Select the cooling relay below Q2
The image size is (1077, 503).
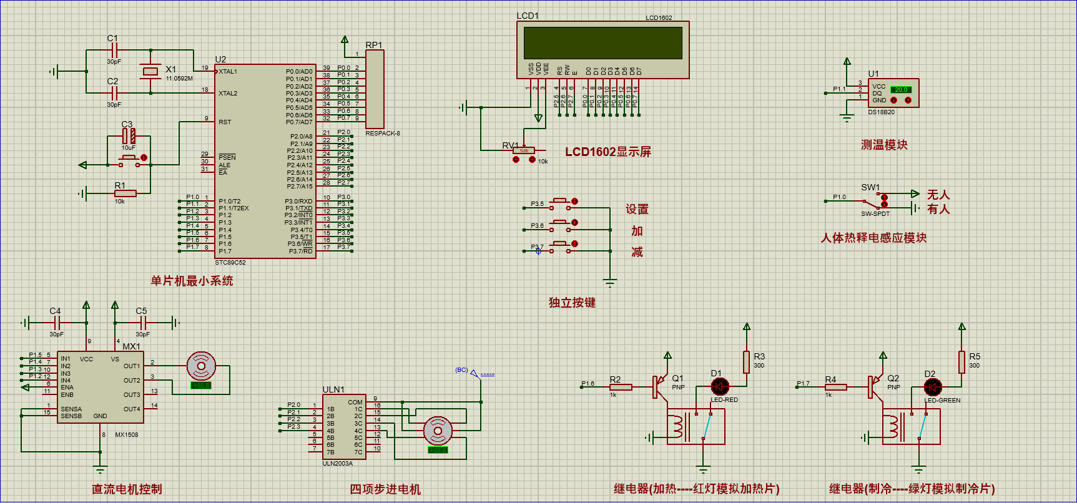912,427
